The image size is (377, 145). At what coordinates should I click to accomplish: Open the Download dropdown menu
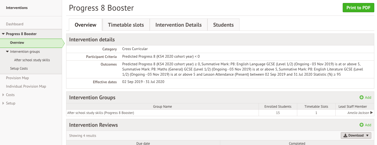coord(356,135)
